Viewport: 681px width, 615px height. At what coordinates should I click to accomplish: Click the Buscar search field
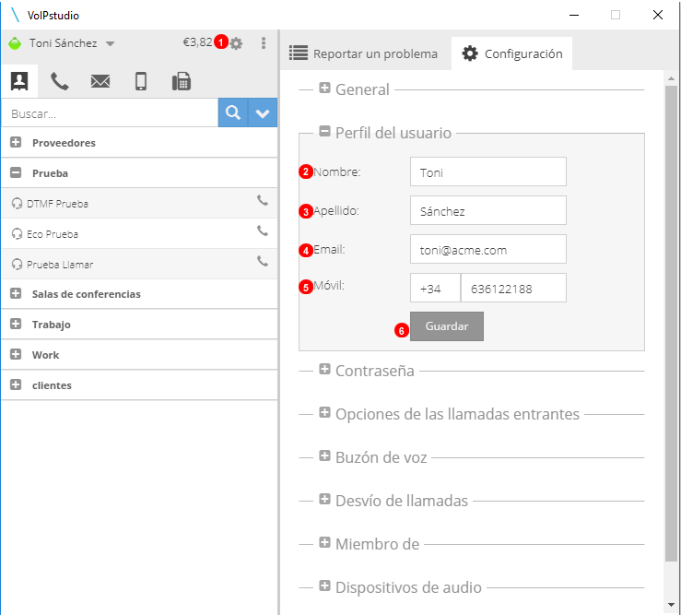(110, 113)
